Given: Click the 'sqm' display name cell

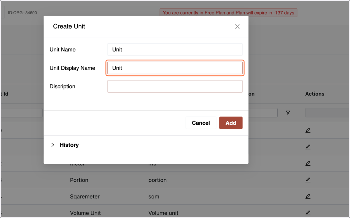Looking at the screenshot, I should (x=154, y=196).
